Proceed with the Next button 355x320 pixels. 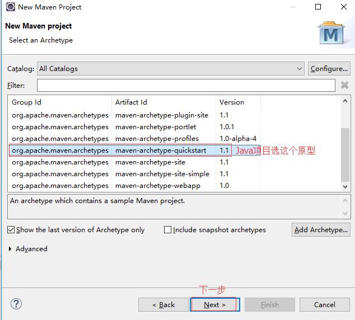click(x=215, y=305)
